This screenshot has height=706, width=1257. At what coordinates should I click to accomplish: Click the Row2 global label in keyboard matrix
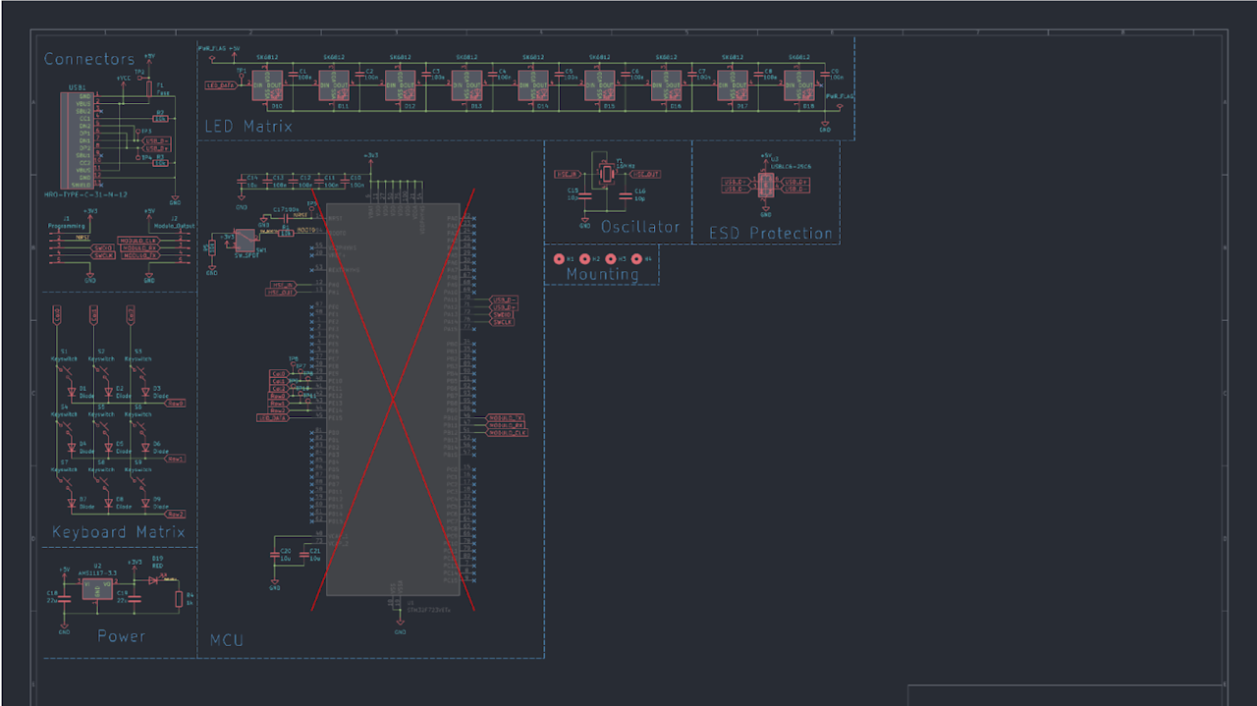click(x=176, y=514)
